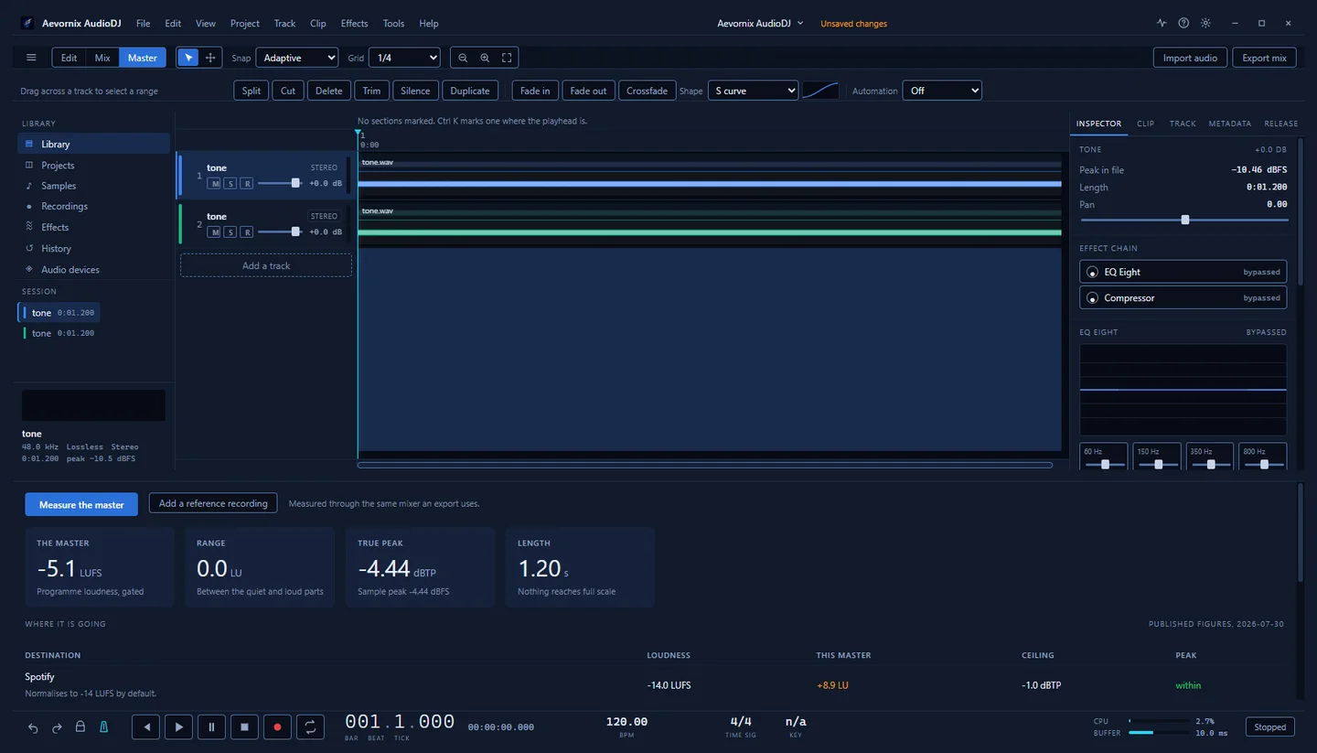Viewport: 1317px width, 753px height.
Task: Undo the last action
Action: click(33, 727)
